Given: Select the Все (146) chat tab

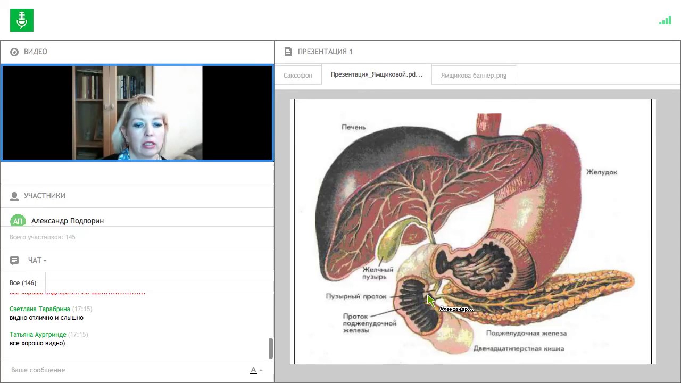Looking at the screenshot, I should pyautogui.click(x=23, y=283).
